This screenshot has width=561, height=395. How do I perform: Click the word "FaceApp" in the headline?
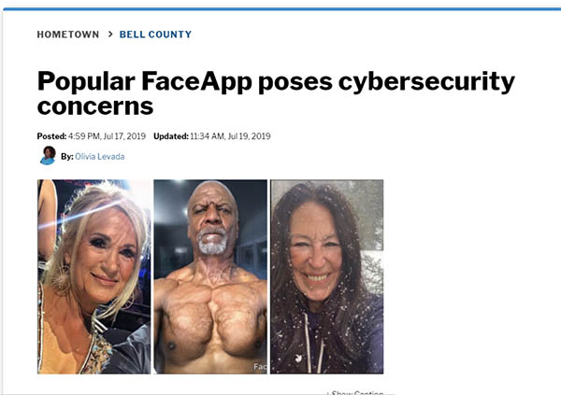pos(196,82)
